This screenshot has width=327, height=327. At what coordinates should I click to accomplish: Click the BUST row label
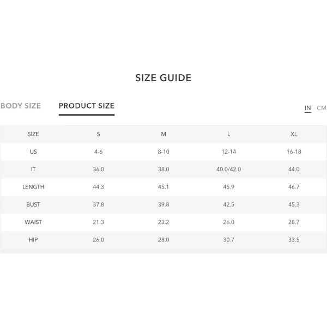tap(33, 204)
